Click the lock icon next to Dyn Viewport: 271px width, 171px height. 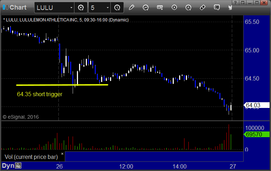click(18, 166)
